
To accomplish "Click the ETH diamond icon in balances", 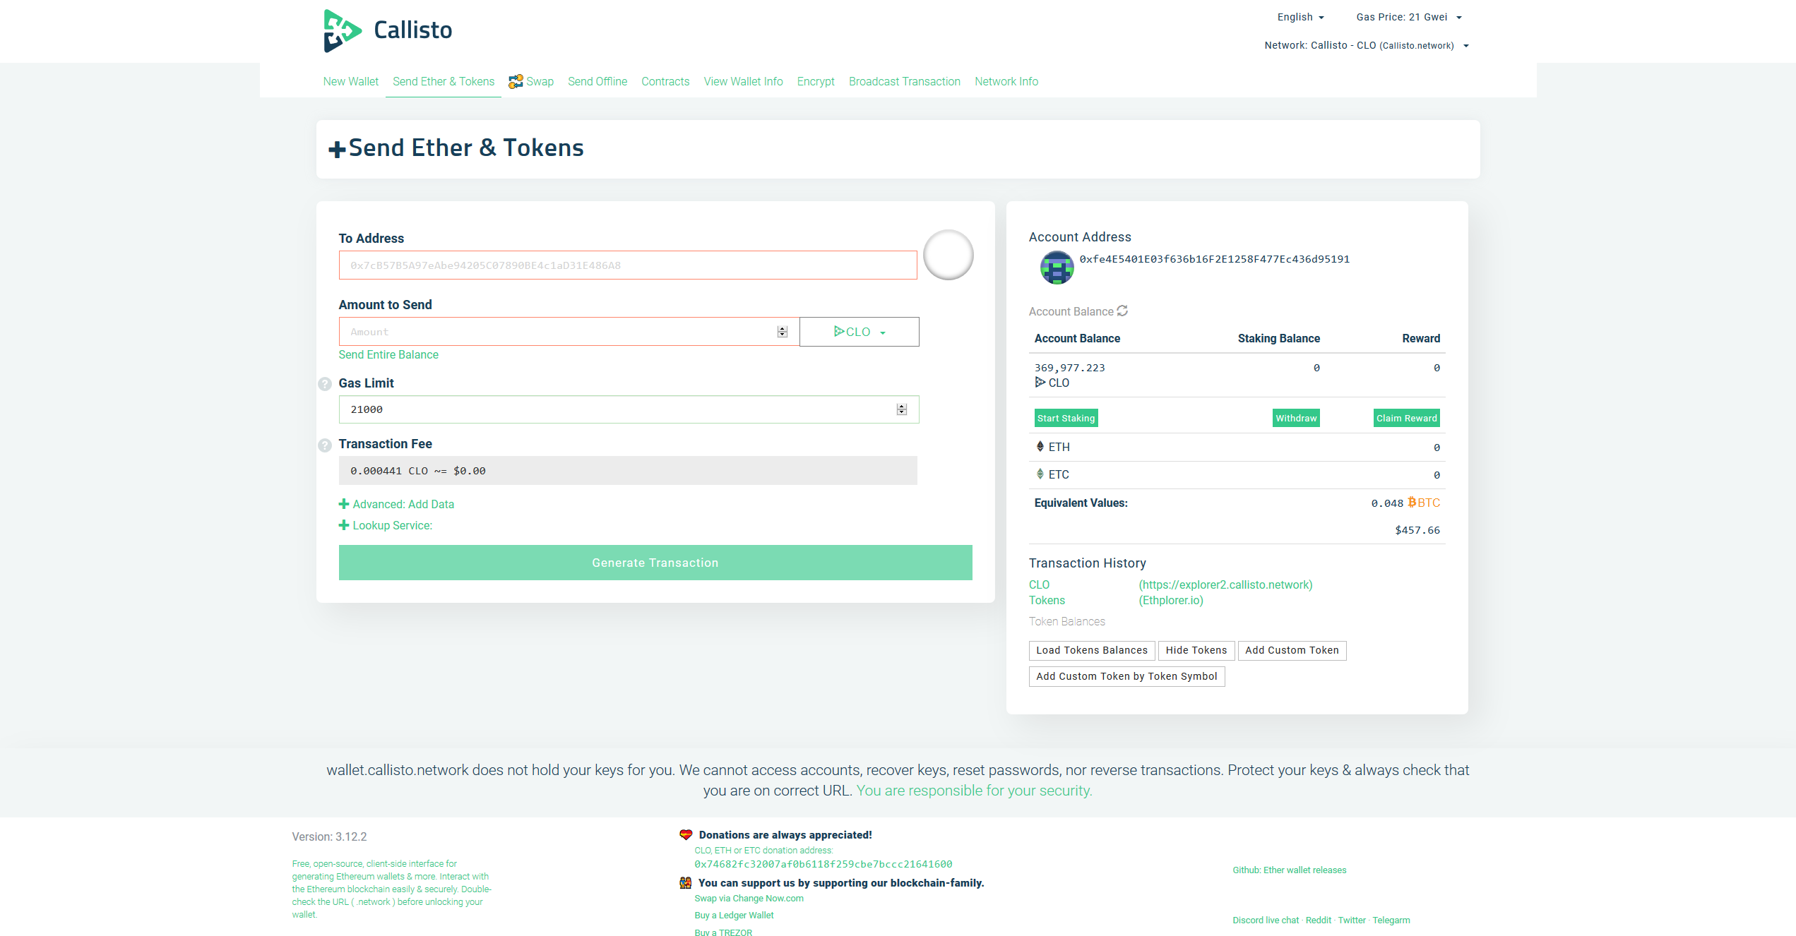I will click(1040, 446).
